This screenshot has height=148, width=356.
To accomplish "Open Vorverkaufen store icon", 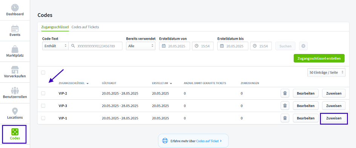I will (x=15, y=70).
